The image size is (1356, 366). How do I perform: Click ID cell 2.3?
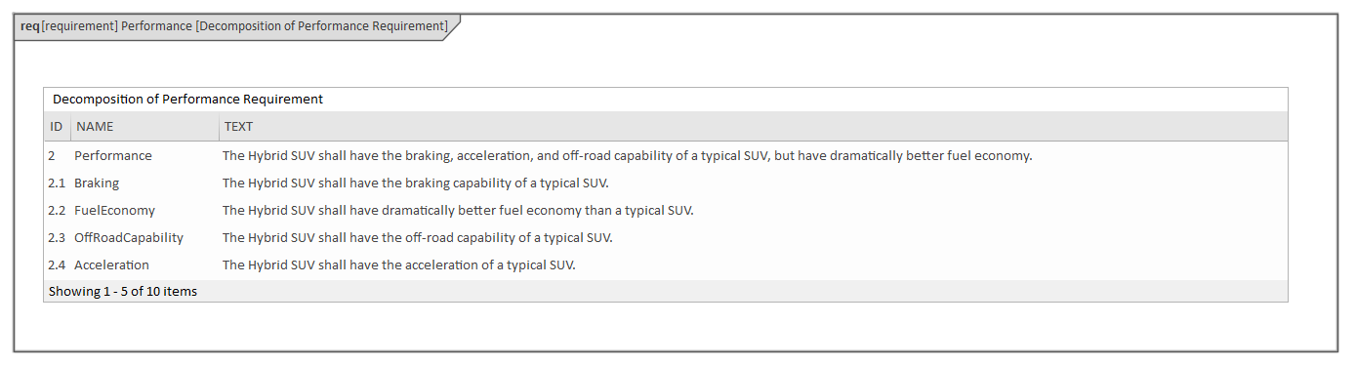click(x=57, y=238)
